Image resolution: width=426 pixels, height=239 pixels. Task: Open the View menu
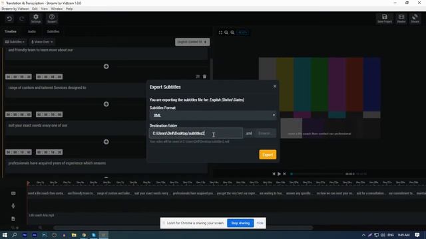tap(45, 9)
